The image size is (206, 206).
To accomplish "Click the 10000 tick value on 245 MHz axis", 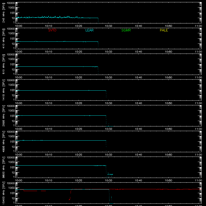I will (x=11, y=3).
